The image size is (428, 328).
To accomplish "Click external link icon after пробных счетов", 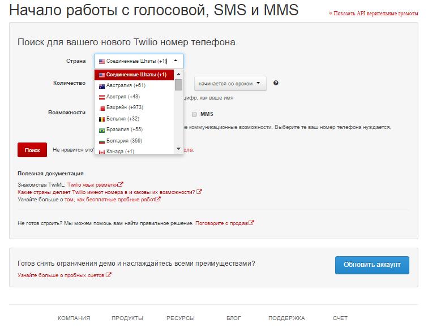I will pyautogui.click(x=109, y=275).
